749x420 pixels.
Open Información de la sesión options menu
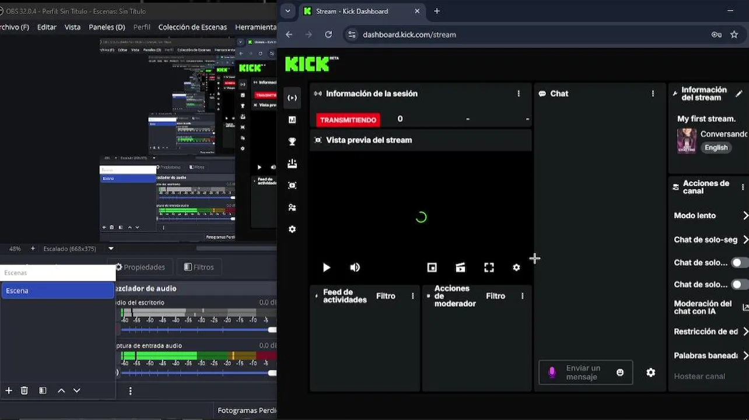pos(519,93)
